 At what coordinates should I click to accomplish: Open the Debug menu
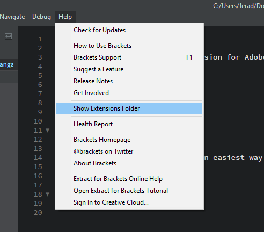[x=41, y=17]
